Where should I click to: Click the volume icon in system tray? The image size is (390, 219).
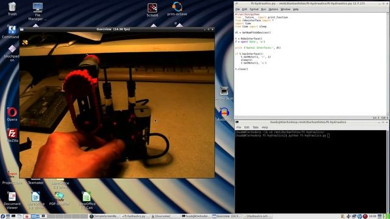coord(349,217)
